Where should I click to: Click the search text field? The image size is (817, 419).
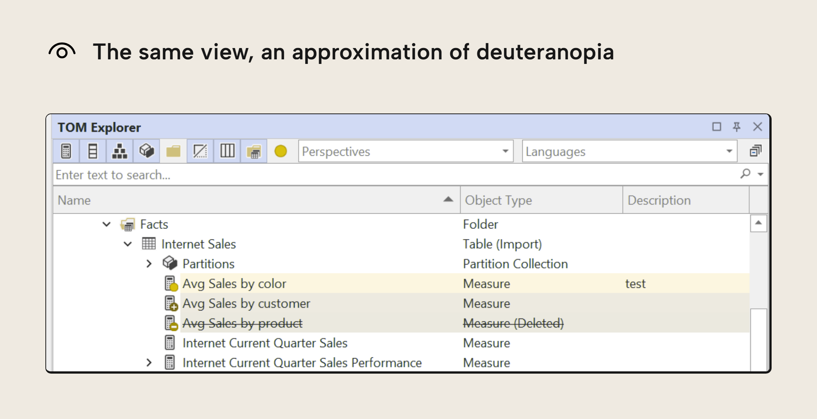click(393, 175)
